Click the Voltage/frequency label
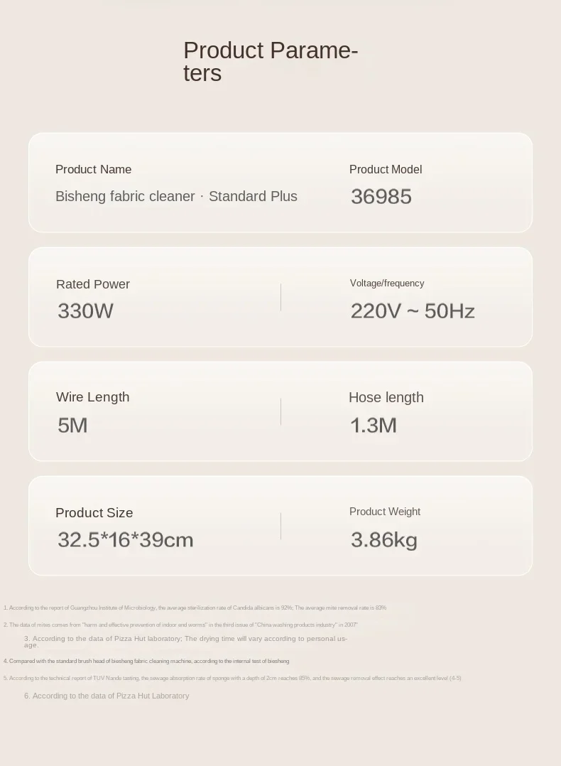 click(x=386, y=283)
